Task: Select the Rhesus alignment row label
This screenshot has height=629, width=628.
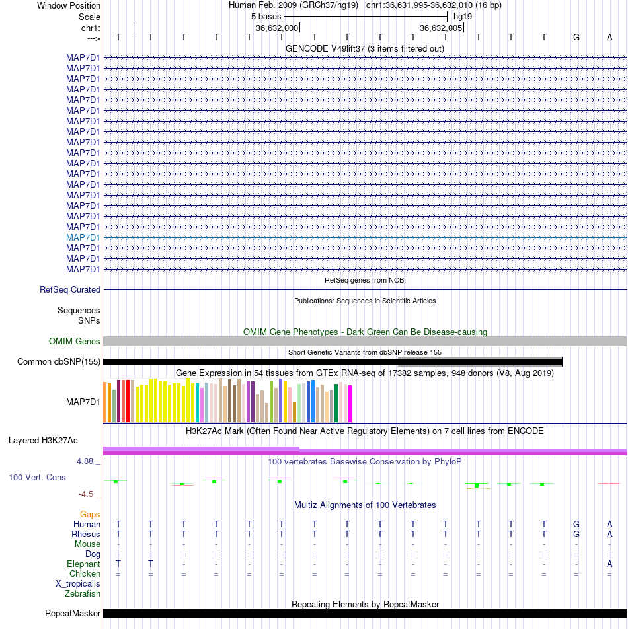Action: click(x=86, y=535)
